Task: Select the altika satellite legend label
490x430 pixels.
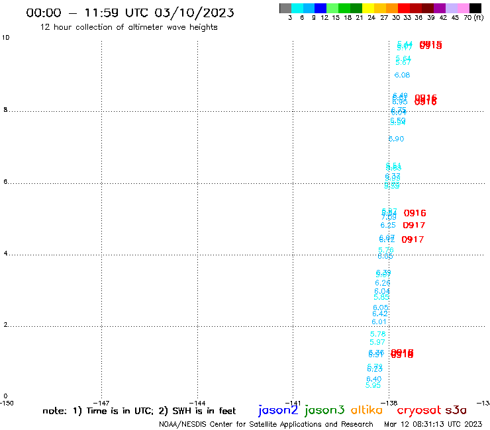Action: [367, 409]
